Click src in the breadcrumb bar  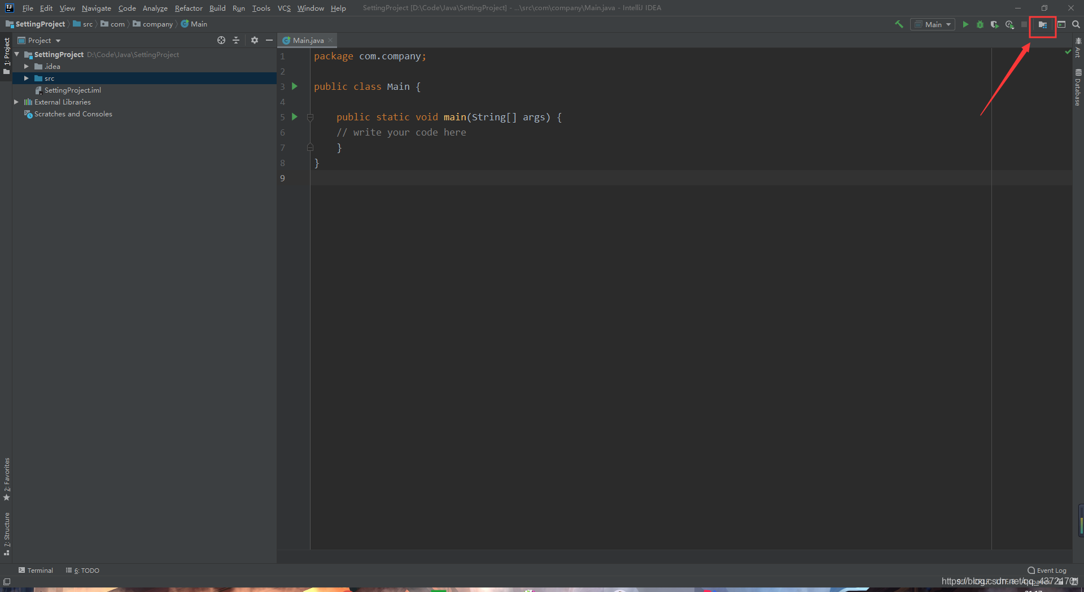(83, 24)
